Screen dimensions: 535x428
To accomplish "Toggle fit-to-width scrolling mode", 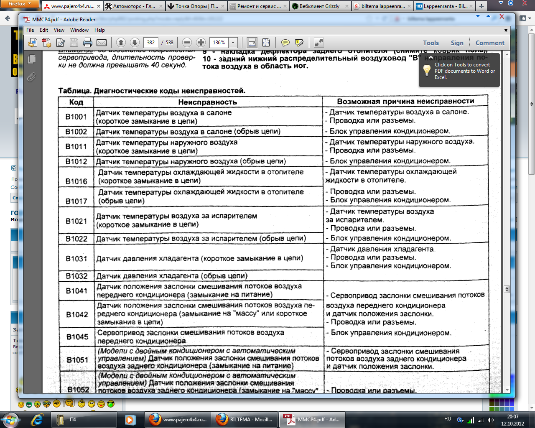I will 252,43.
